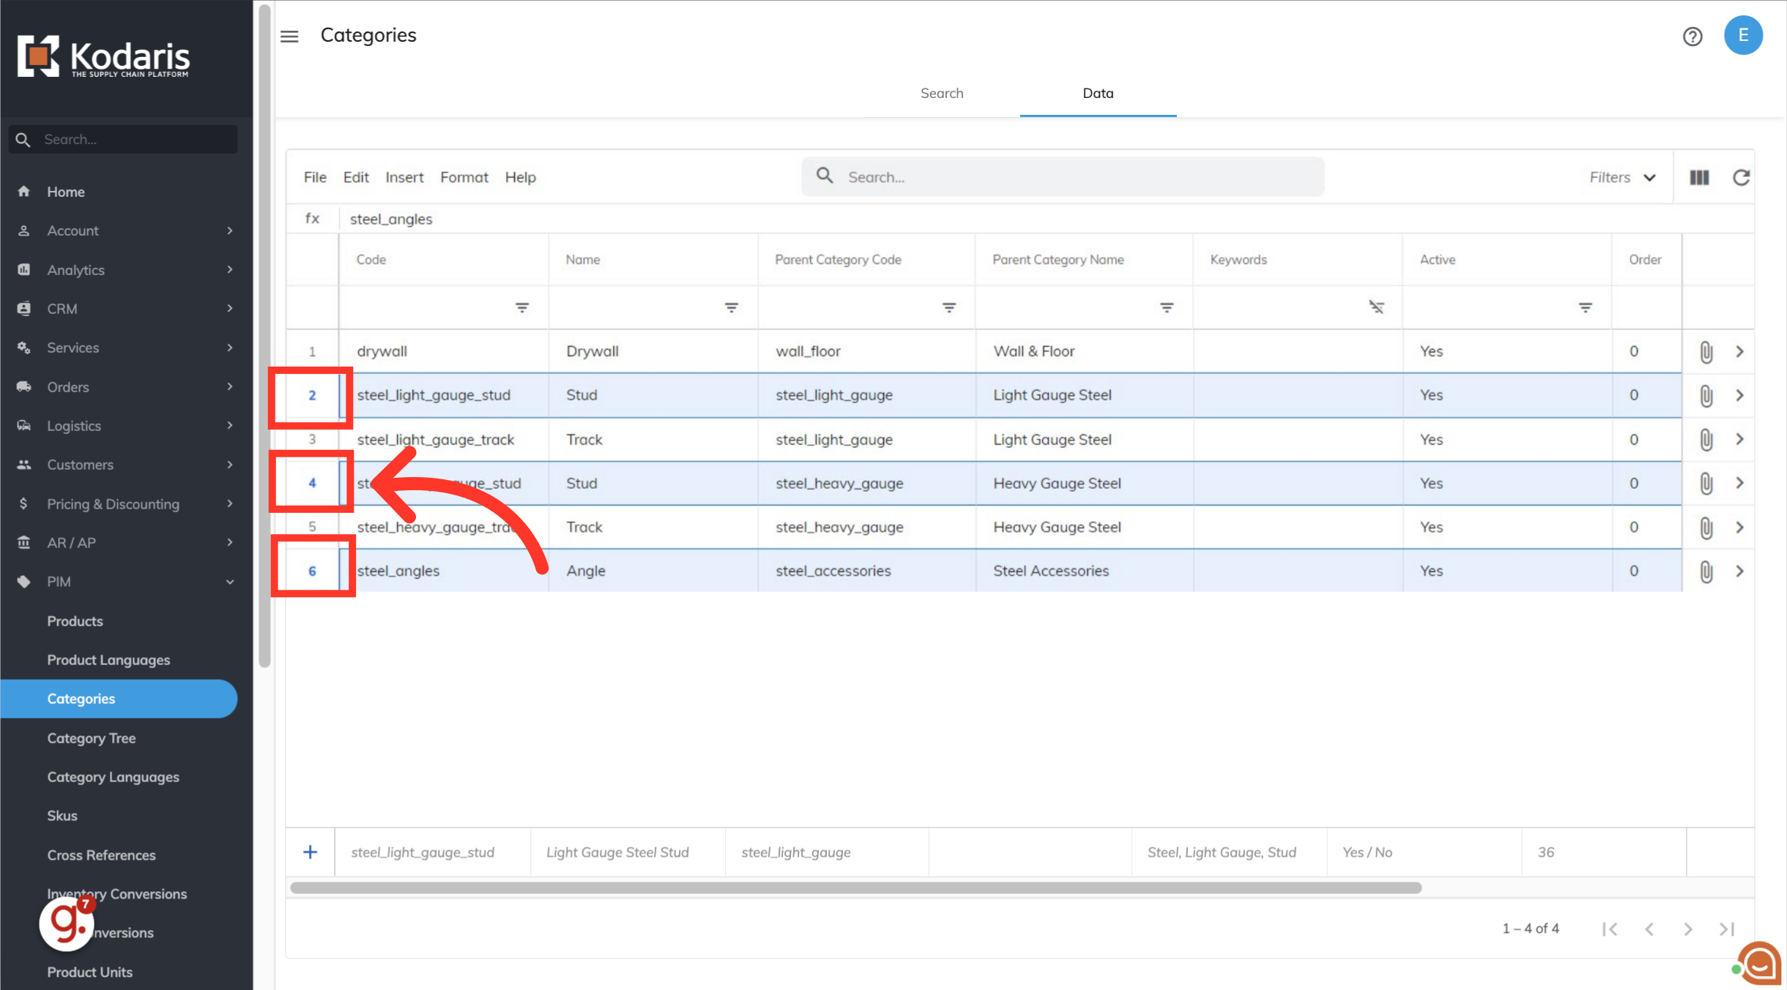Screen dimensions: 1787x990
Task: Select row number 4 header
Action: click(x=312, y=483)
